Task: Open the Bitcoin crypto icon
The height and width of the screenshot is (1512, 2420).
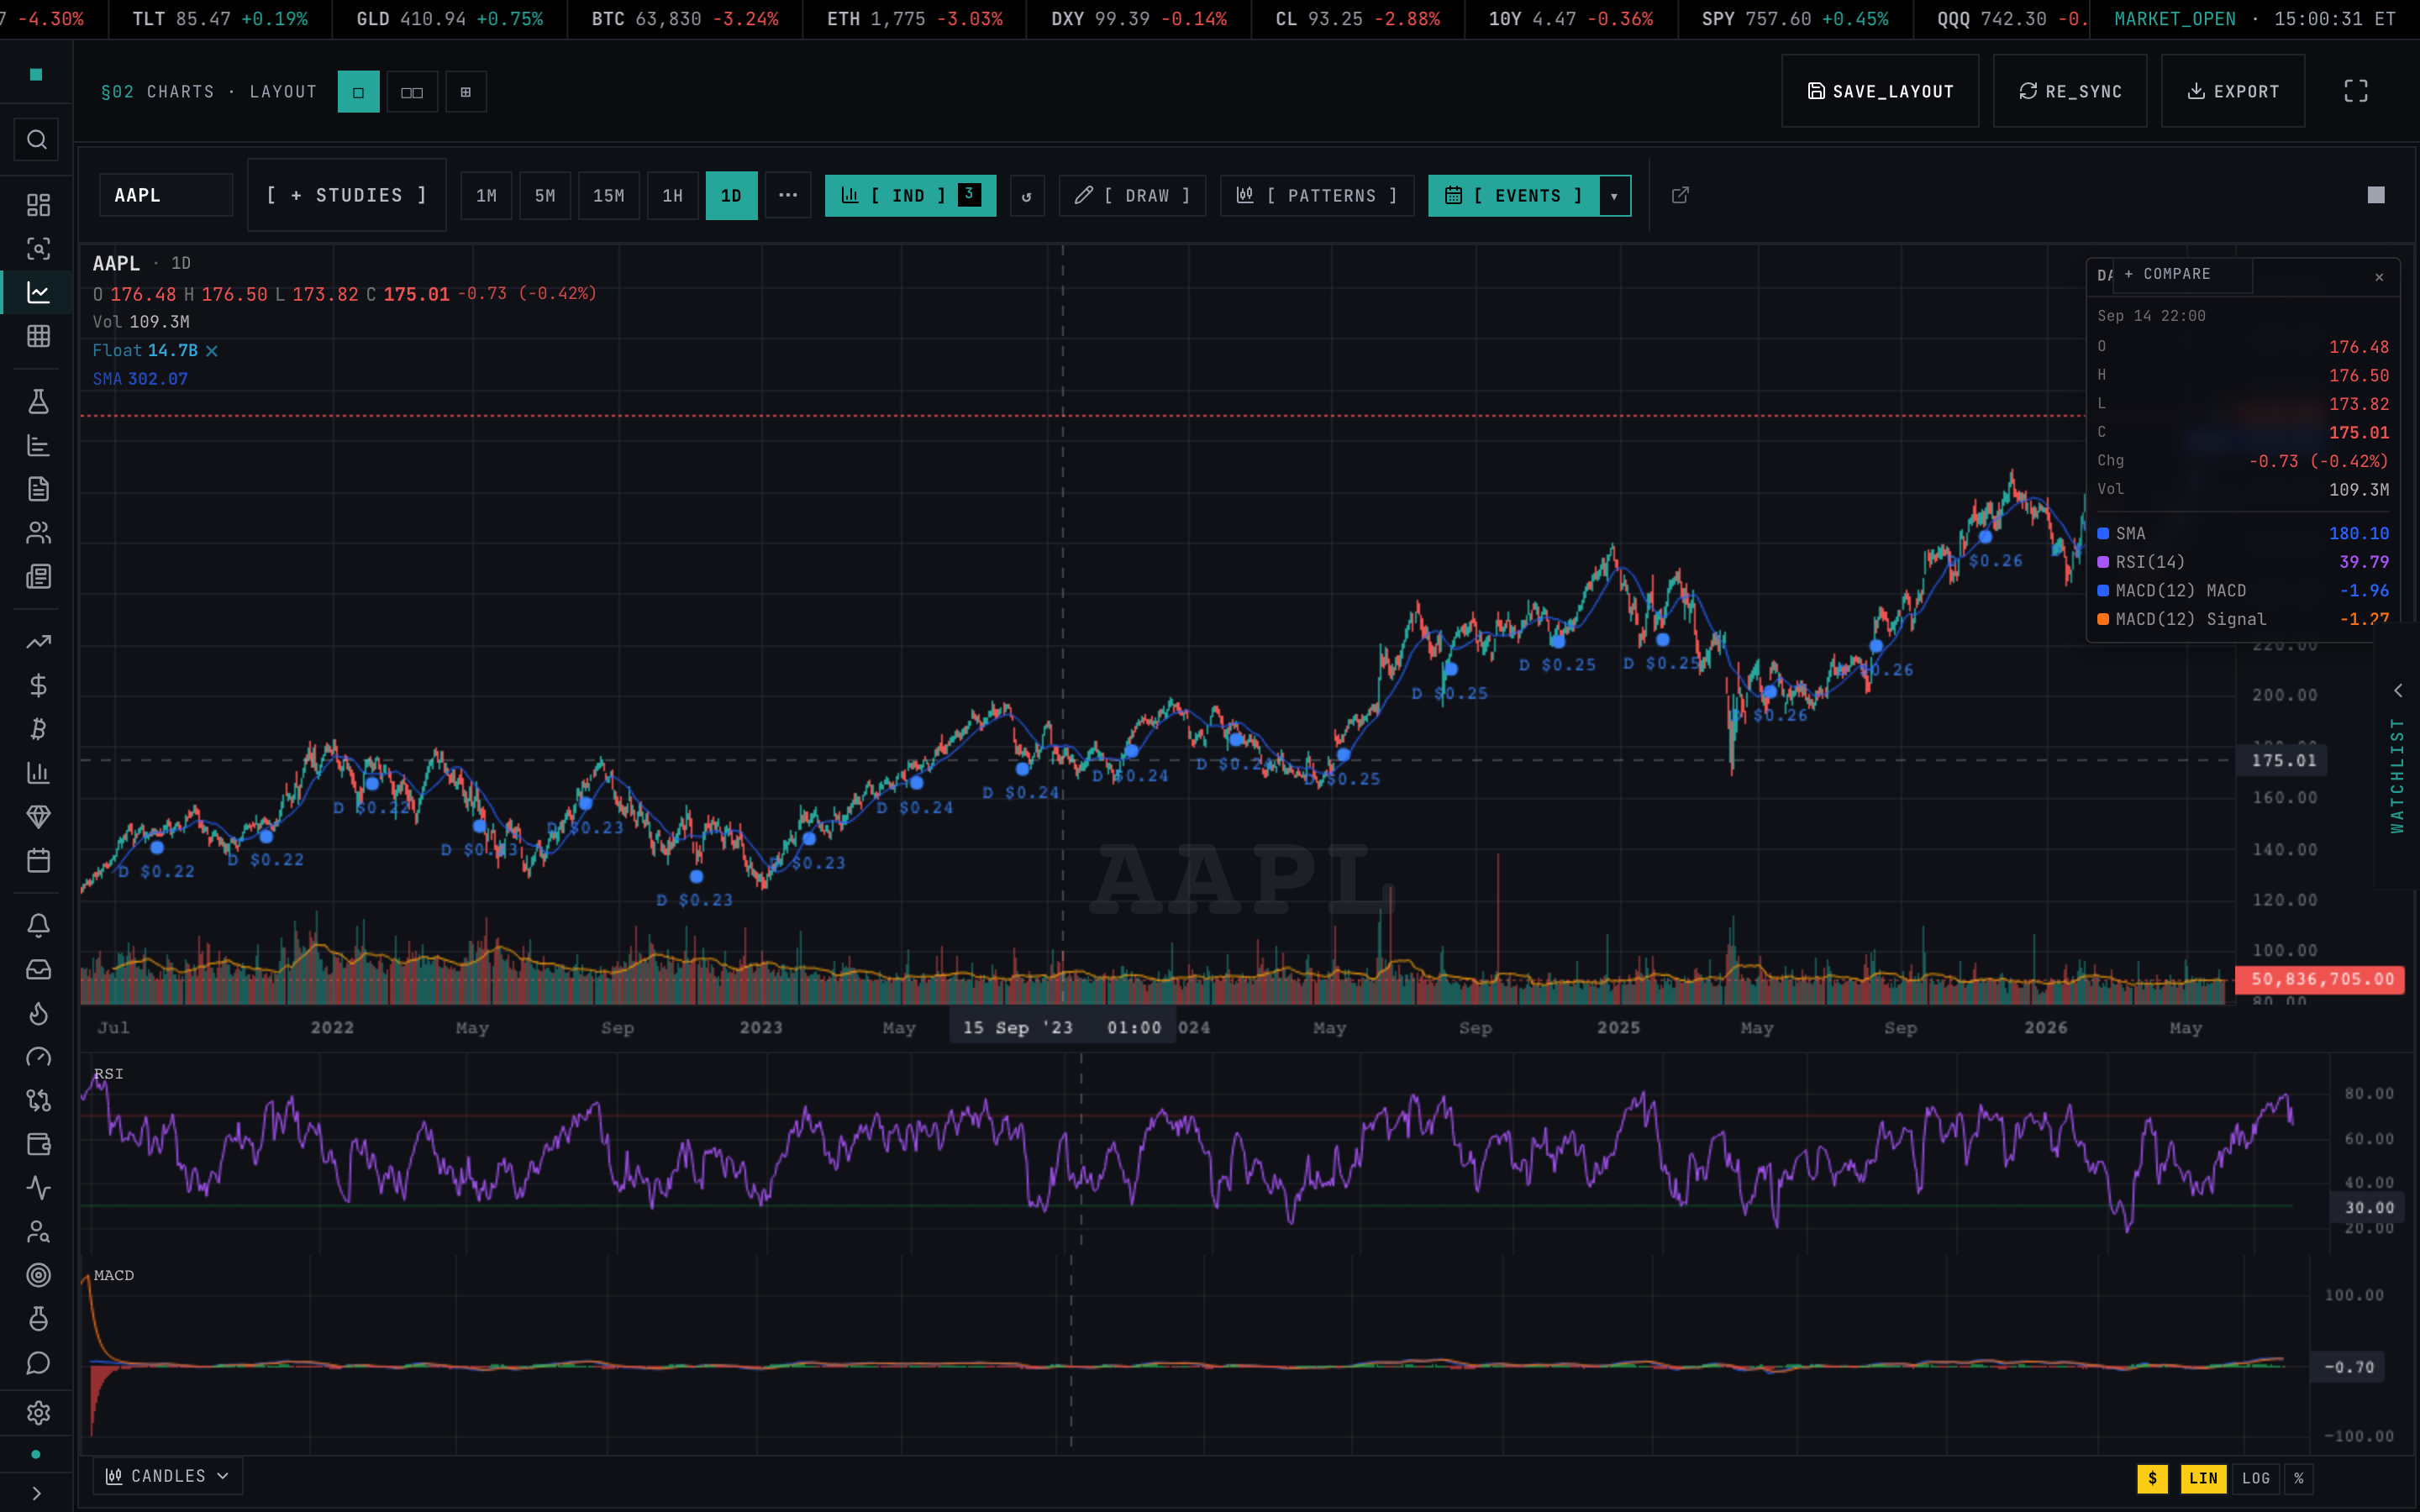Action: 38,729
